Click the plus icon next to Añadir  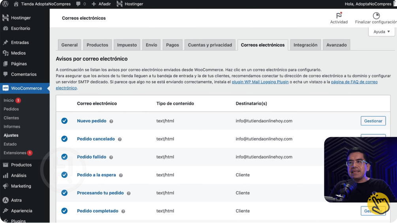click(x=94, y=4)
